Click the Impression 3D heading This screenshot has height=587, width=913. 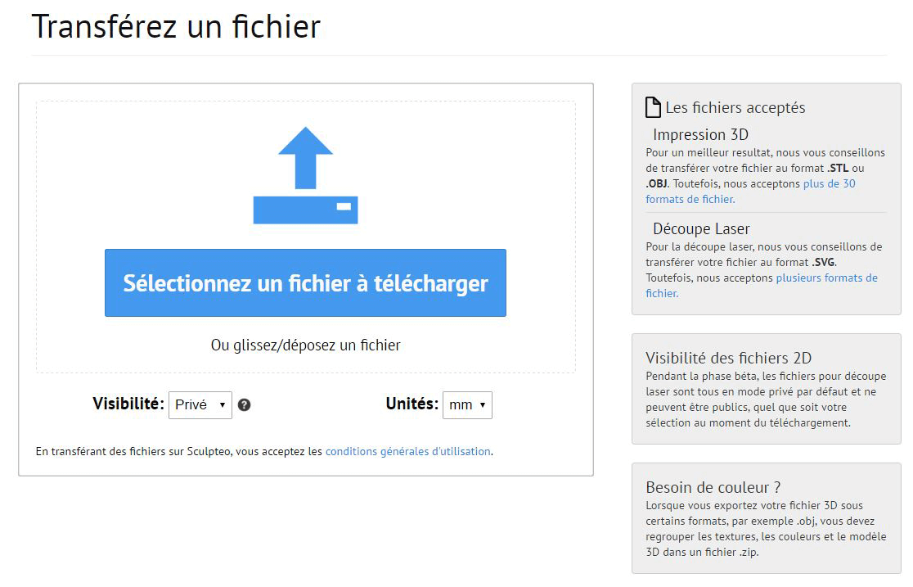700,134
